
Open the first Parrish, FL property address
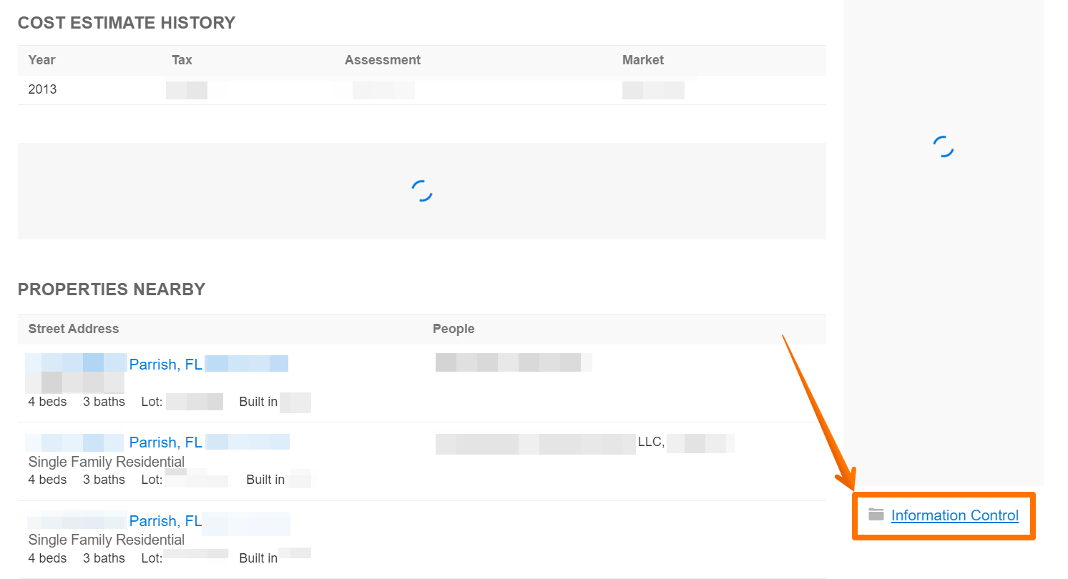165,364
